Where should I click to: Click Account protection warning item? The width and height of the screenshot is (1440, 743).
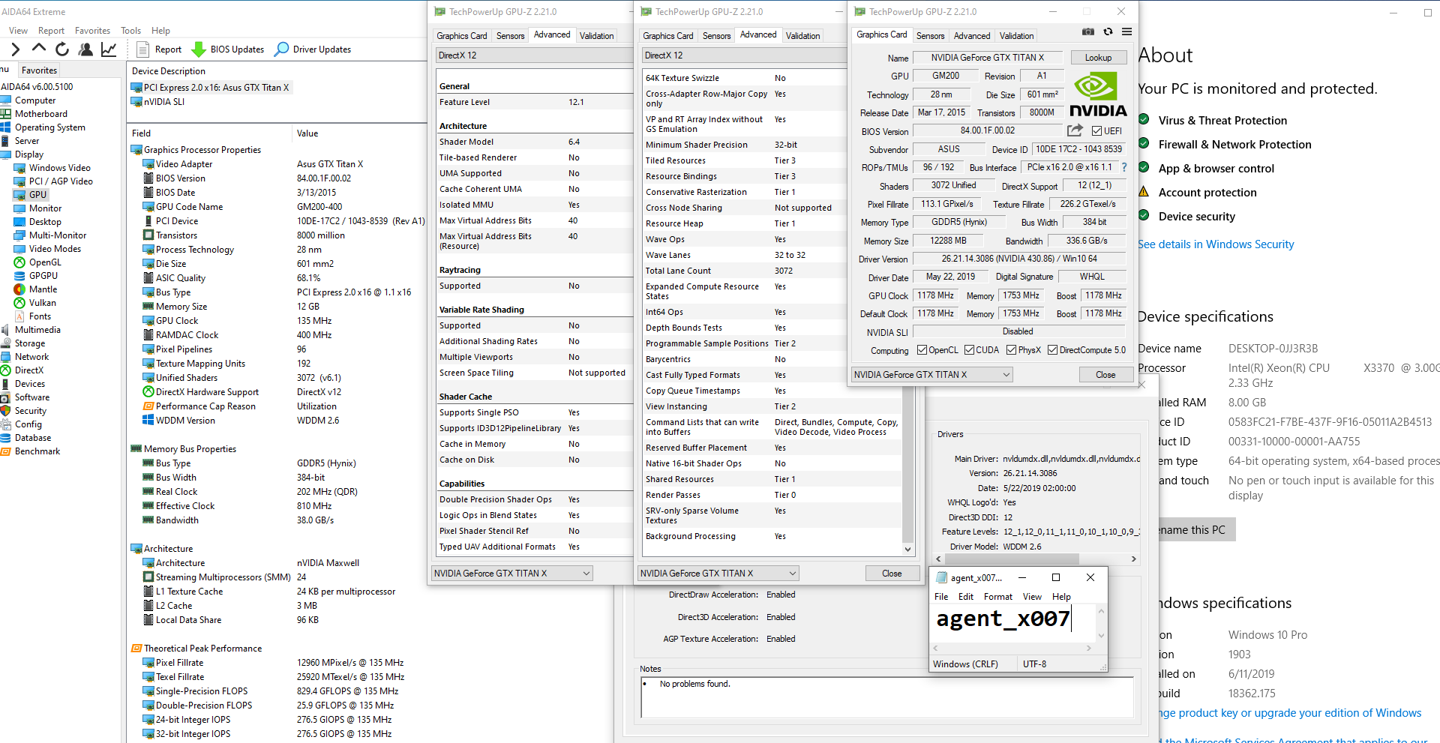tap(1207, 193)
